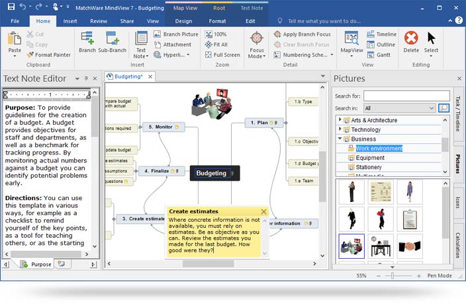Close the Pictures panel
This screenshot has width=466, height=303.
[459, 79]
